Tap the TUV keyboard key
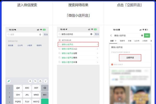156x104 pixels. (27, 101)
